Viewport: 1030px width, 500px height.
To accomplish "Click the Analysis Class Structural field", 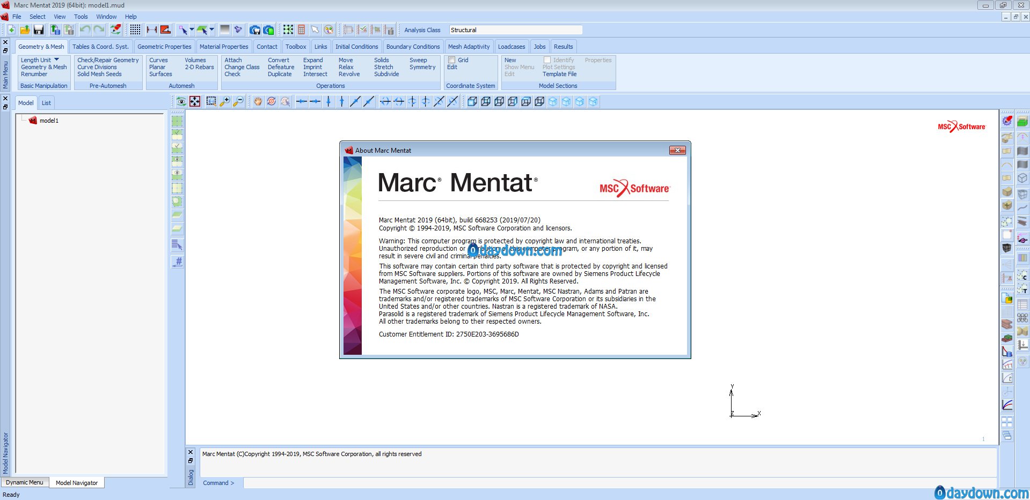I will point(515,30).
